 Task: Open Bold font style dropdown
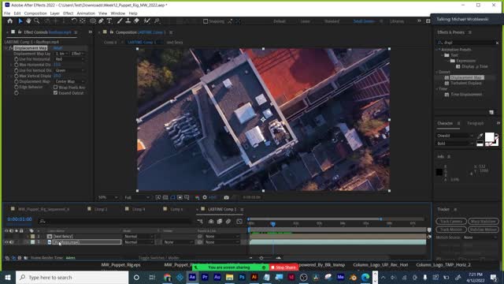(x=455, y=144)
